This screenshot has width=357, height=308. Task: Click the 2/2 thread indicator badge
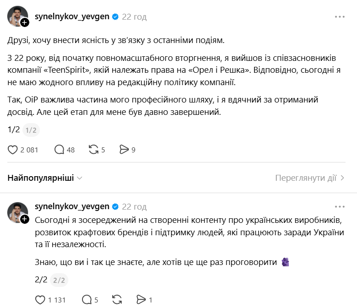point(59,281)
